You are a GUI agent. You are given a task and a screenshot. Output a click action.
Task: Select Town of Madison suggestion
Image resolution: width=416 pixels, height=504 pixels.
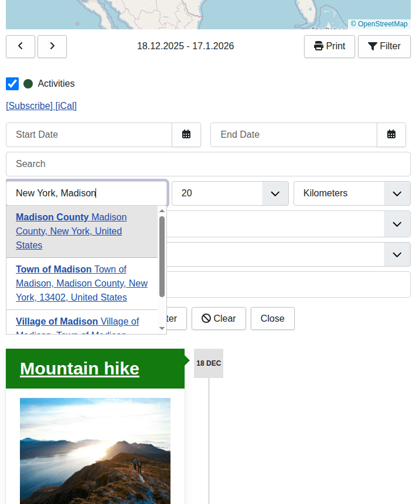pos(82,283)
